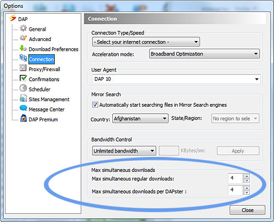This screenshot has height=222, width=274.
Task: Open the Scheduler page
Action: point(39,89)
